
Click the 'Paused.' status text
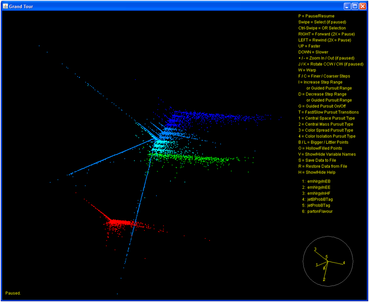(x=13, y=293)
